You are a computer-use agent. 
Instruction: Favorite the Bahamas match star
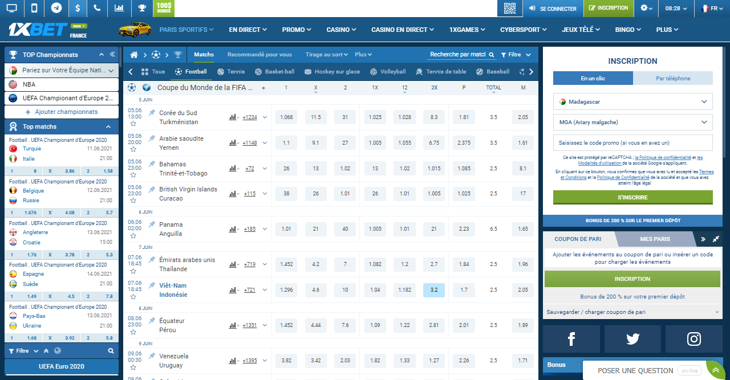tap(133, 175)
